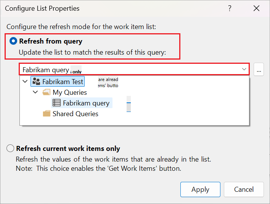This screenshot has width=270, height=204.
Task: Select the My Queries tree item
Action: pos(69,92)
